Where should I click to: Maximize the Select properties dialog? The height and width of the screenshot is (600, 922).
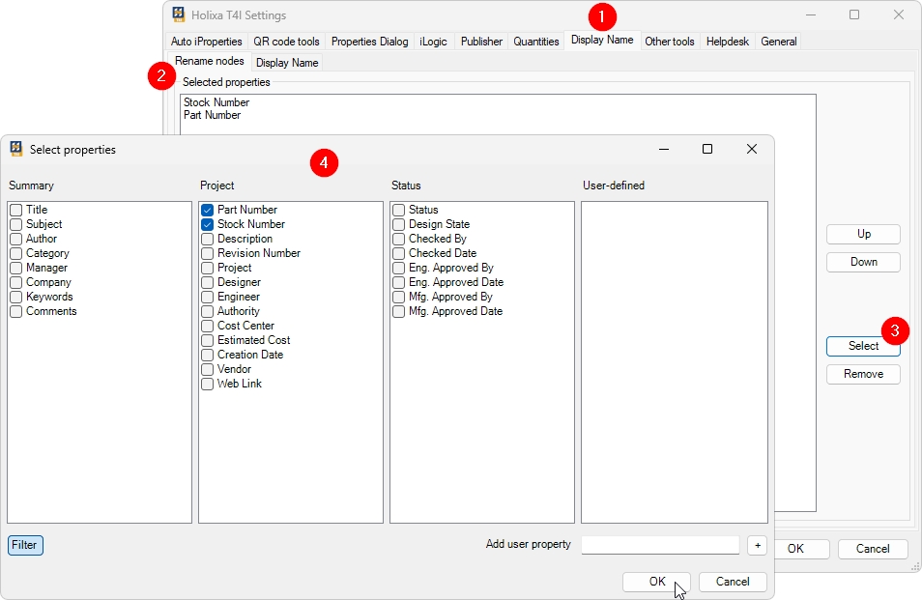click(707, 150)
